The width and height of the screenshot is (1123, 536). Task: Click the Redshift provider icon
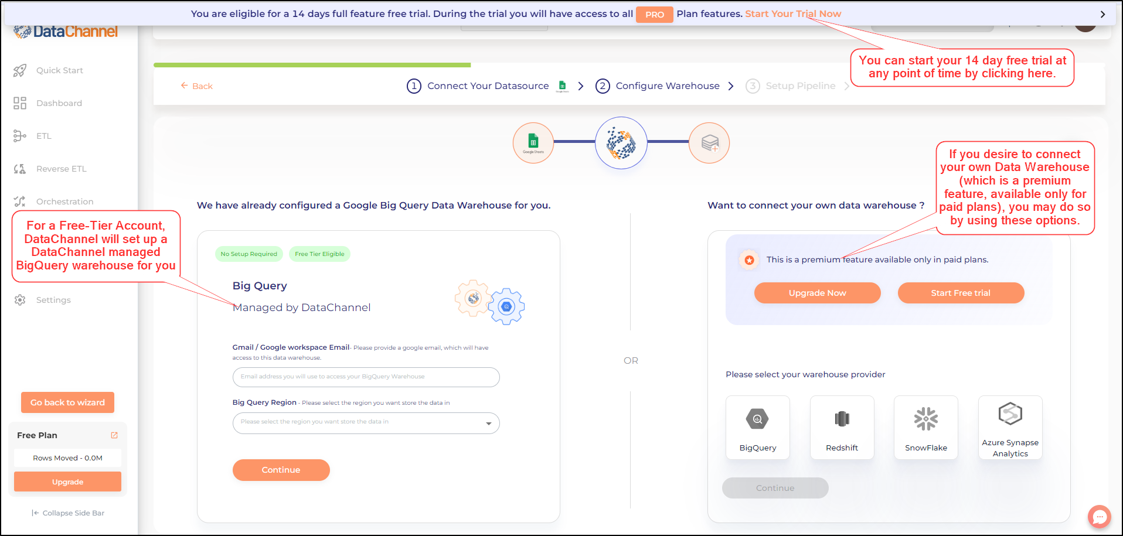tap(842, 419)
